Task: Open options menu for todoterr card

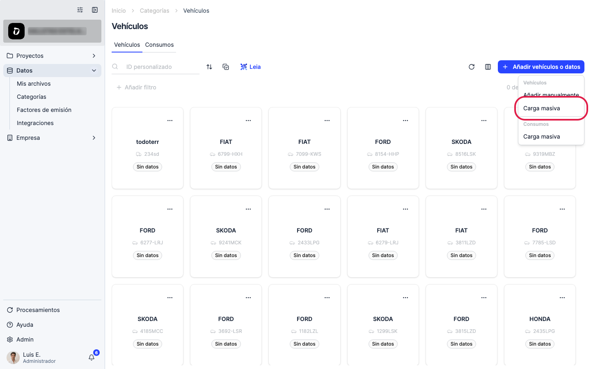Action: point(170,121)
